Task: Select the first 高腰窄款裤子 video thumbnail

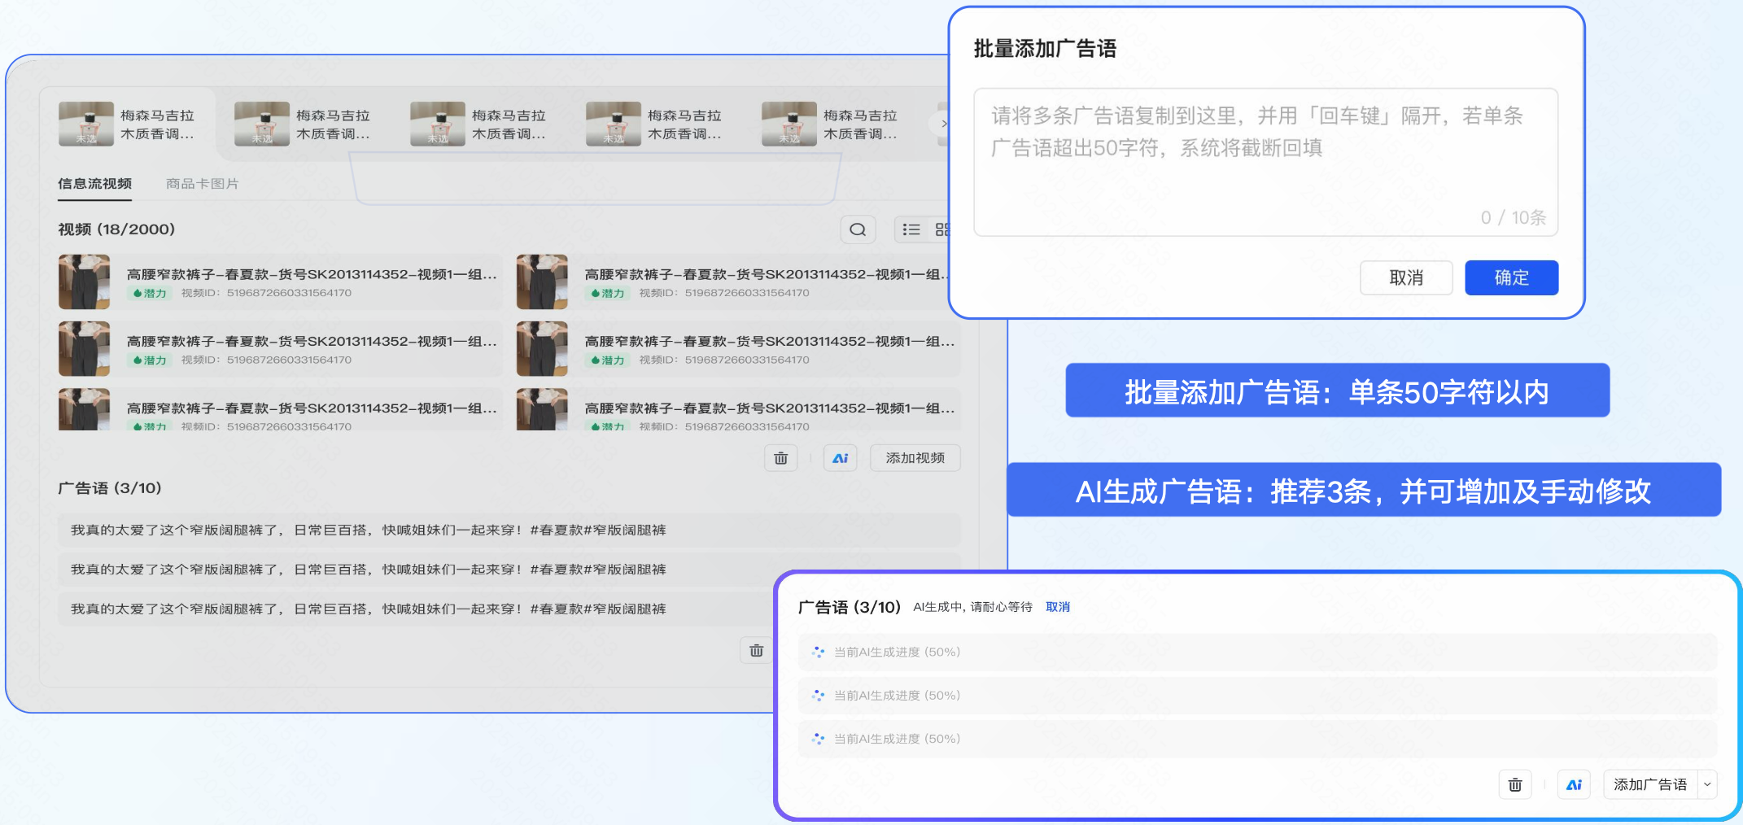Action: coord(84,282)
